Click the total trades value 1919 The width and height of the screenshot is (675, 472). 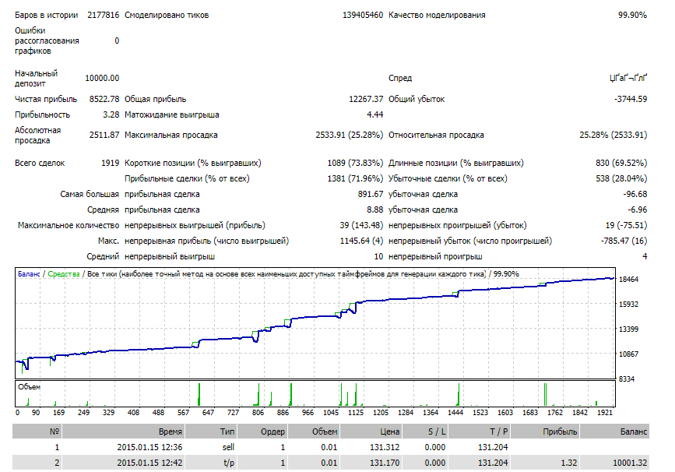pos(111,164)
